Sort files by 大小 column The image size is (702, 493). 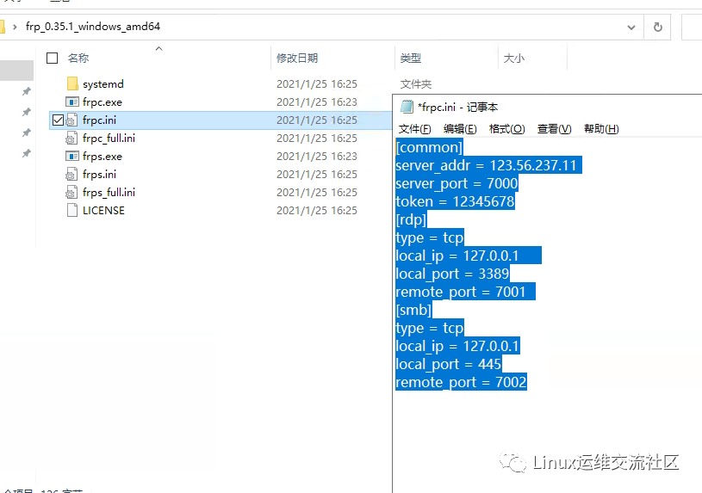514,59
